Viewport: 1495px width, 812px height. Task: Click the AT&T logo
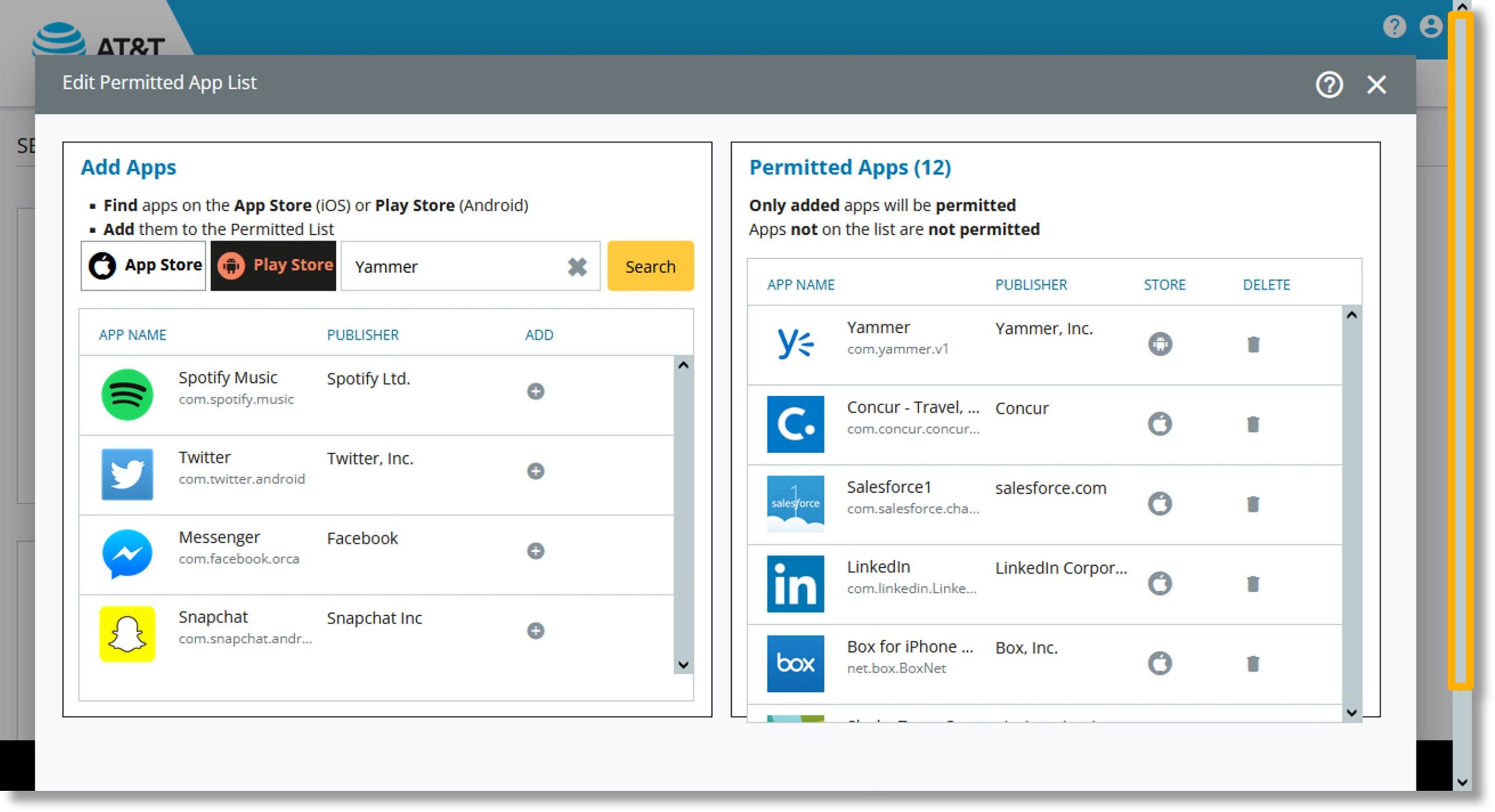98,39
